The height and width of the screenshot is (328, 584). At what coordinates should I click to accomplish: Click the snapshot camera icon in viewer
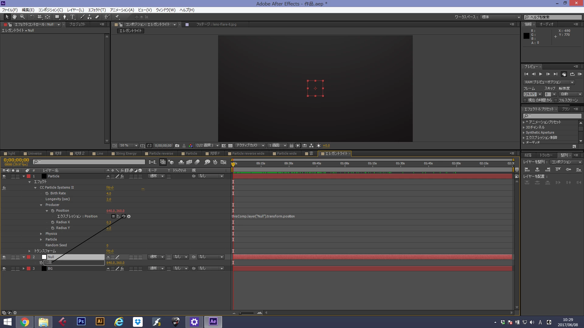[177, 145]
